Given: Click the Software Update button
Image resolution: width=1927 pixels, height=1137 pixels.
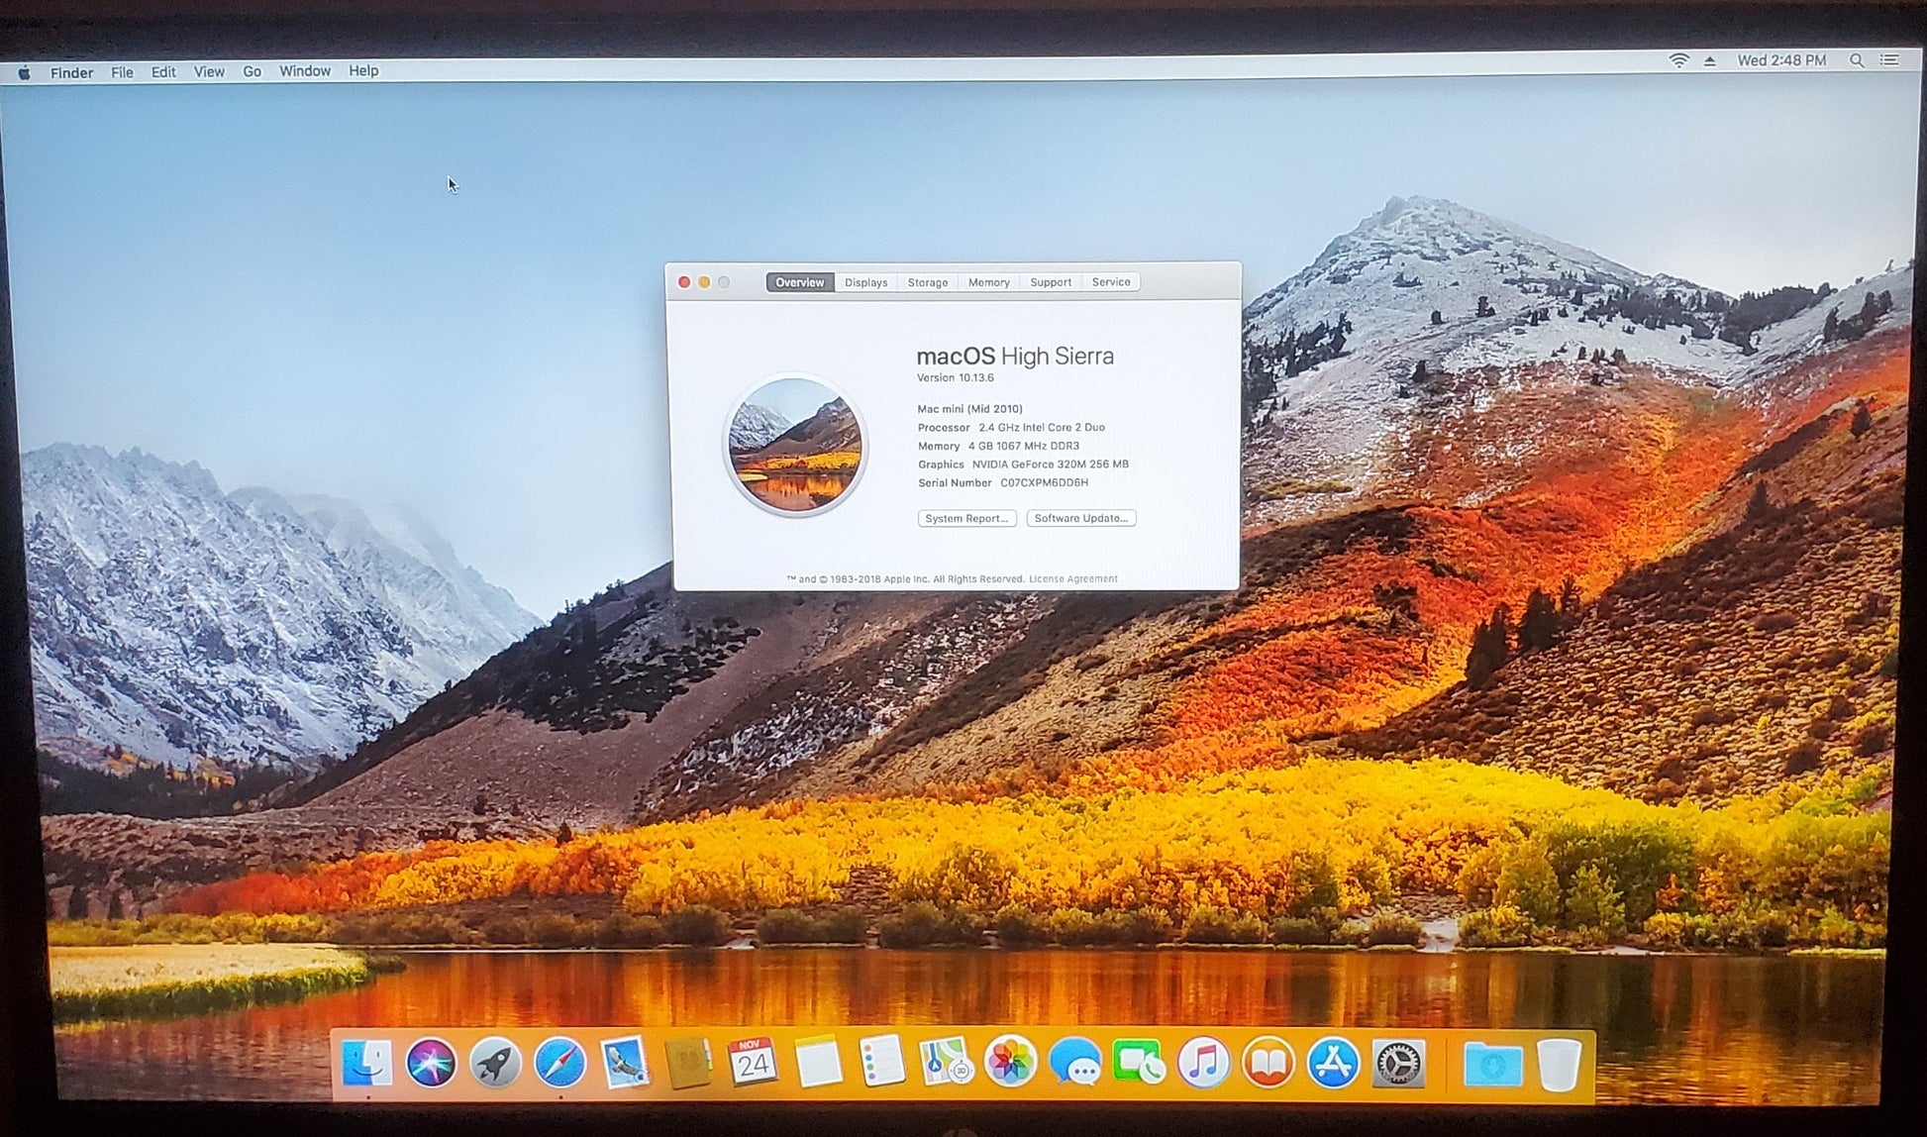Looking at the screenshot, I should [x=1081, y=518].
